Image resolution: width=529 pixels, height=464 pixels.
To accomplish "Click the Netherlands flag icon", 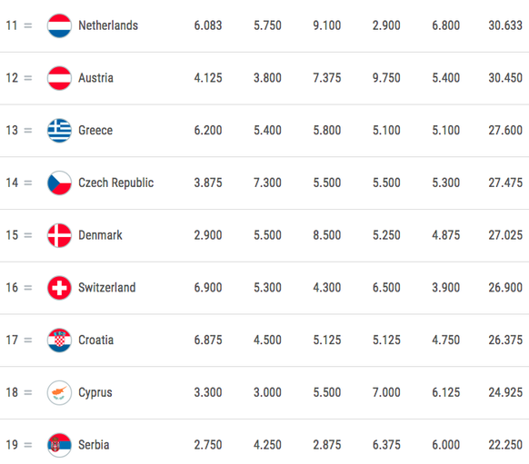I will click(59, 25).
